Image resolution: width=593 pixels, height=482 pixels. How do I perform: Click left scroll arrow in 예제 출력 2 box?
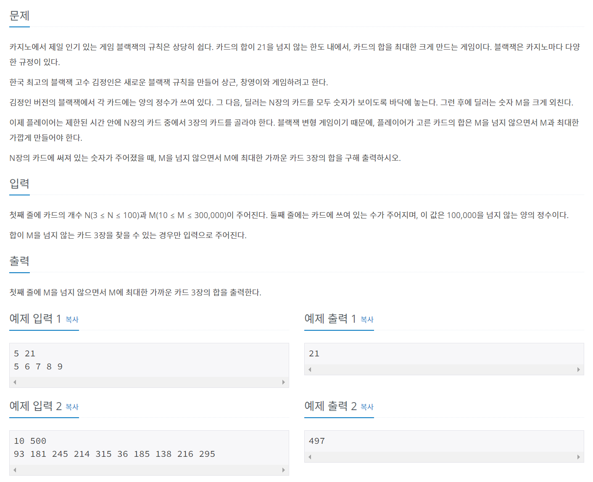tap(310, 457)
